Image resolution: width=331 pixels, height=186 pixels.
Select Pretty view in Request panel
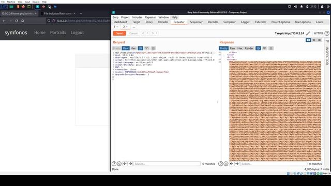[117, 48]
